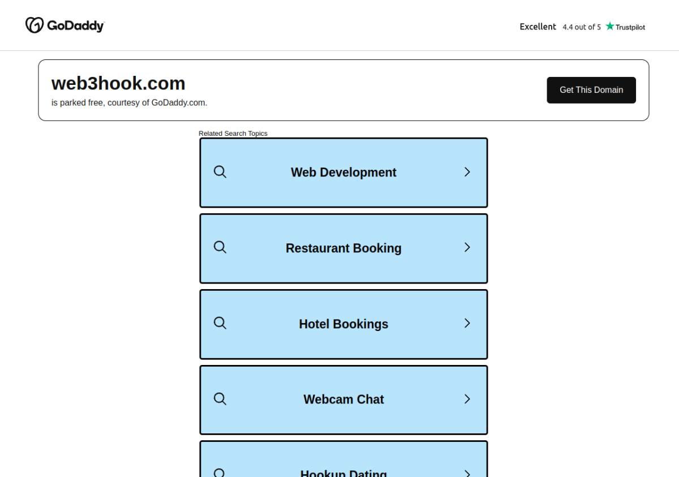This screenshot has height=477, width=679.
Task: Click the web3hook.com domain heading
Action: point(118,83)
